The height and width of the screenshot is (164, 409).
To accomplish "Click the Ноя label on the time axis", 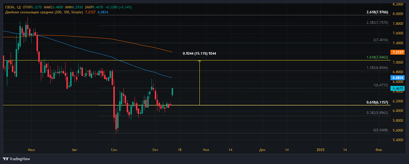I will (x=206, y=150).
